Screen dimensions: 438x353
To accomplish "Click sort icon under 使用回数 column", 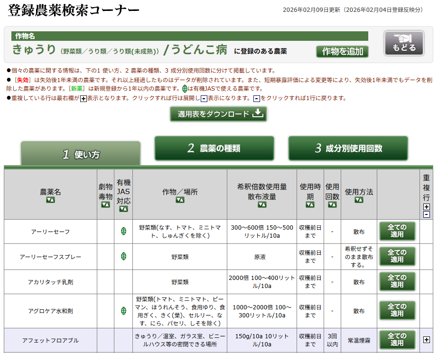I will [332, 204].
